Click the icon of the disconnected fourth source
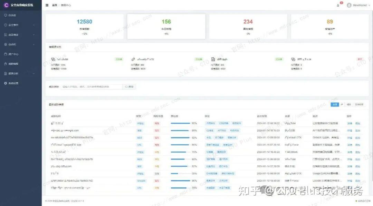Image resolution: width=373 pixels, height=206 pixels. point(293,59)
